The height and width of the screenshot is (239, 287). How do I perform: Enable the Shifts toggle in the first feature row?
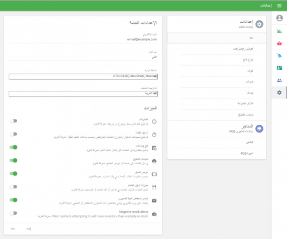click(13, 121)
